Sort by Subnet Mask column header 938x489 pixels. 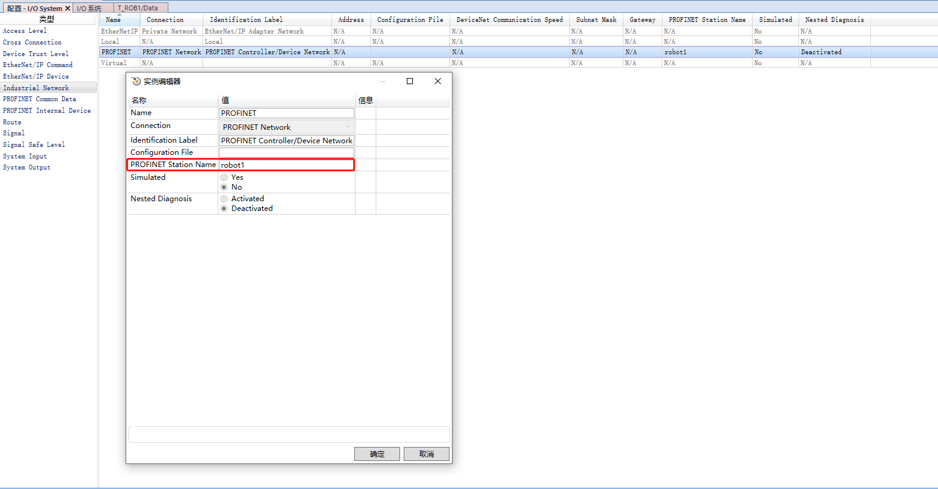(x=596, y=20)
